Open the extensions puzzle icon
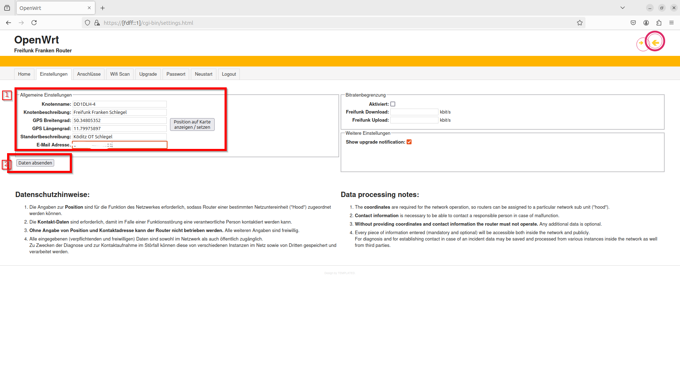 [x=659, y=23]
